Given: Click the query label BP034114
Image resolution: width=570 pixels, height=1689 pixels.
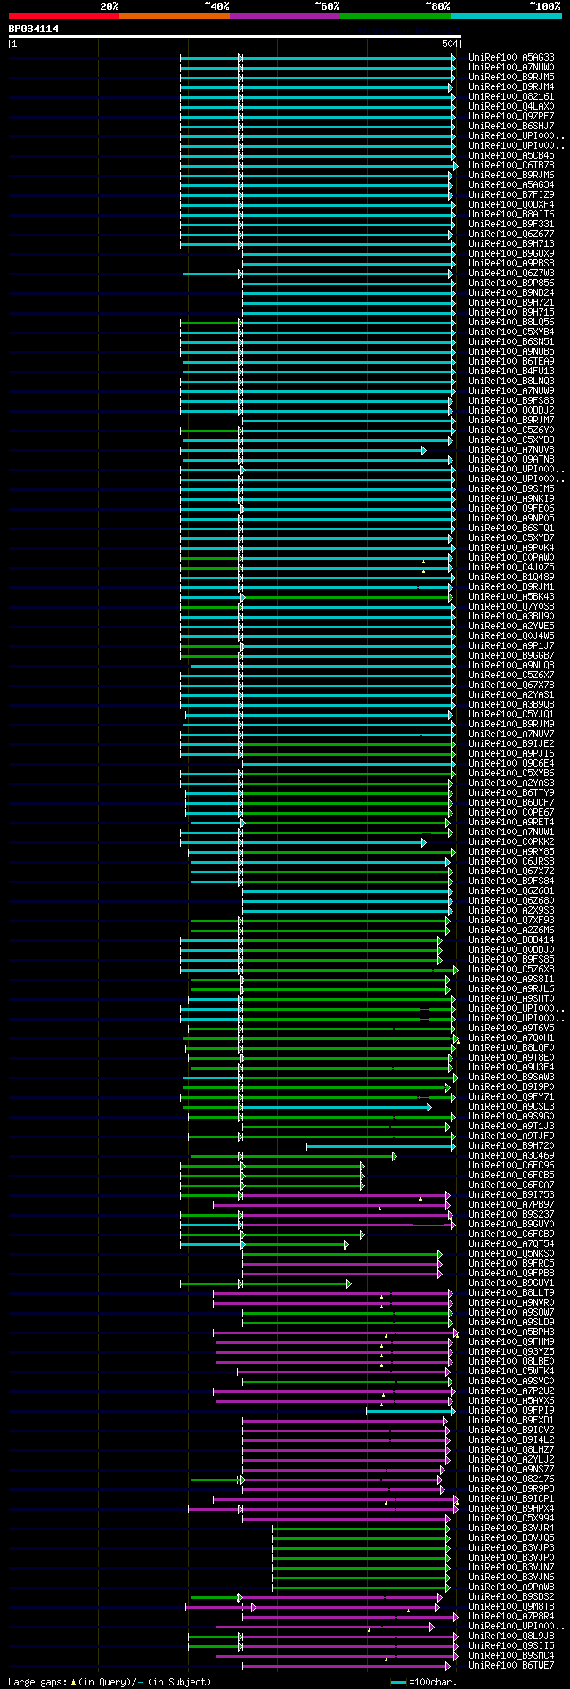Looking at the screenshot, I should tap(34, 29).
